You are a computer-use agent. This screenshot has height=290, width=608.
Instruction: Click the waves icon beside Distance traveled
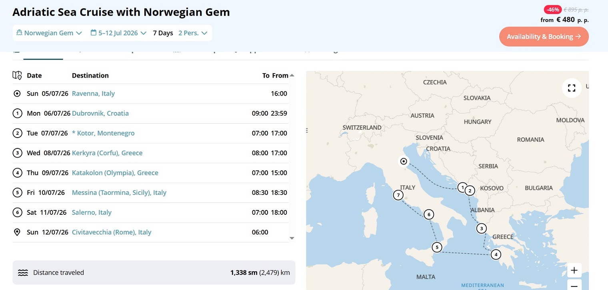click(23, 273)
